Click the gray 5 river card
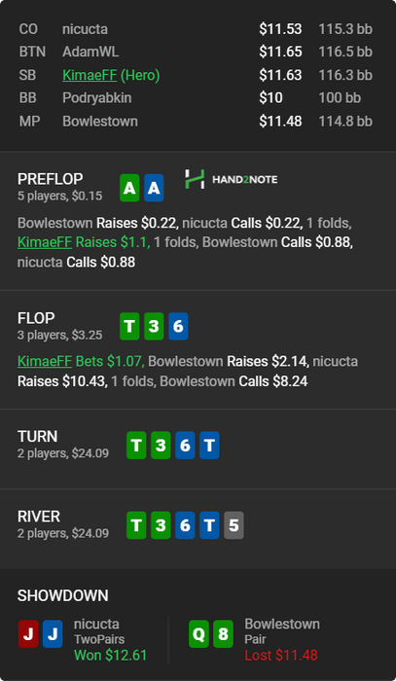Image resolution: width=396 pixels, height=681 pixels. 234,525
